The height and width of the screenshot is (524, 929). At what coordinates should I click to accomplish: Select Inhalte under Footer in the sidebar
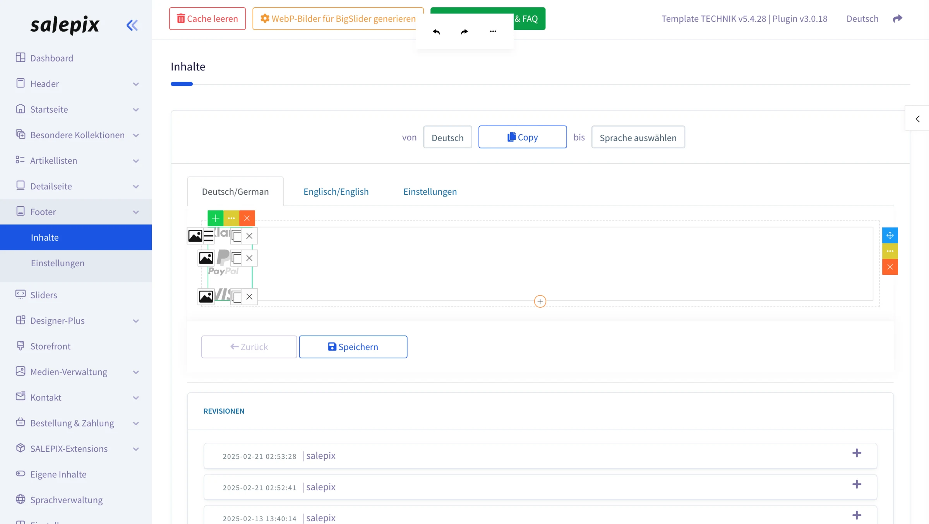coord(76,237)
